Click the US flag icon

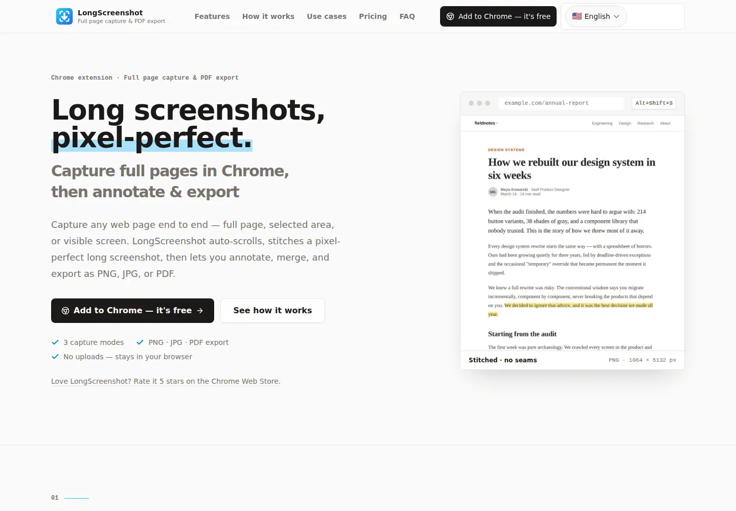coord(577,16)
